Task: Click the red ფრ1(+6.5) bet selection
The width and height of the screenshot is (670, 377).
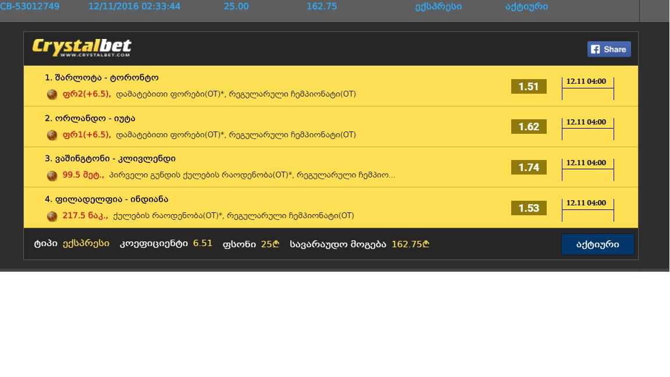Action: coord(87,134)
